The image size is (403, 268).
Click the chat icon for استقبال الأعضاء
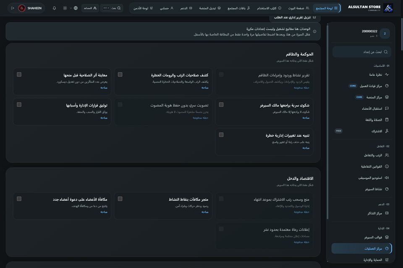[387, 108]
